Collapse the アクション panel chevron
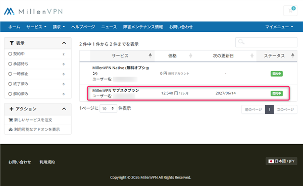 [64, 109]
